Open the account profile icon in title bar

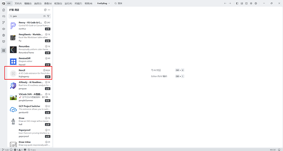tap(256, 3)
